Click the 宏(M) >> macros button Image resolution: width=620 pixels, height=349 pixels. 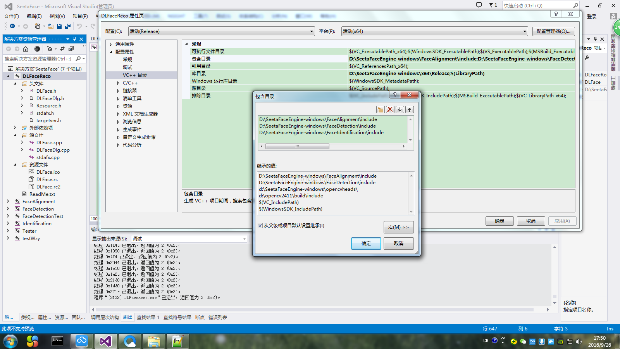(399, 227)
